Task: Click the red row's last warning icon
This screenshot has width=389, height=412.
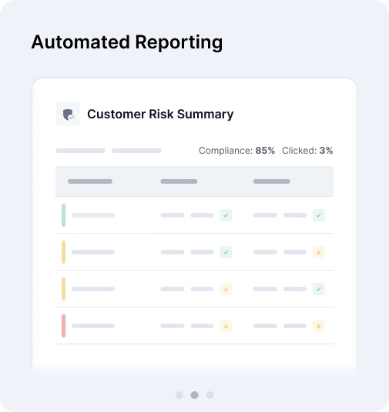Action: [x=319, y=326]
